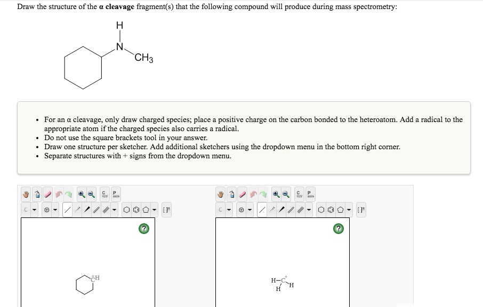Click the square brackets charge tool
The image size is (483, 307).
166,209
